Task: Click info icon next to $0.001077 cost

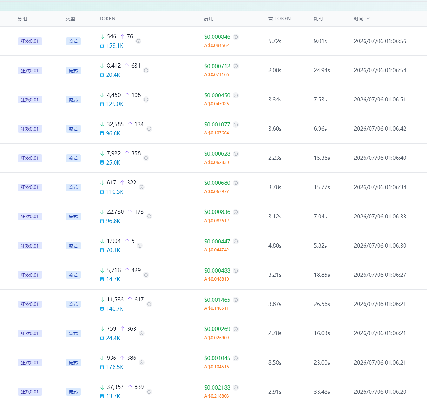Action: point(236,125)
